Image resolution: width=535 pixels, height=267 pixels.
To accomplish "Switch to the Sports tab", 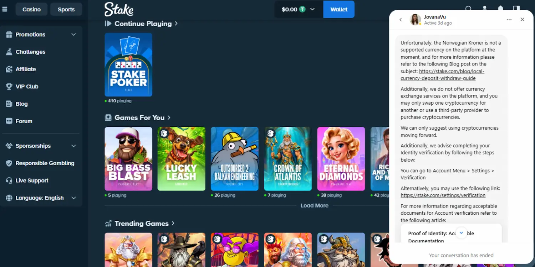I will click(66, 9).
